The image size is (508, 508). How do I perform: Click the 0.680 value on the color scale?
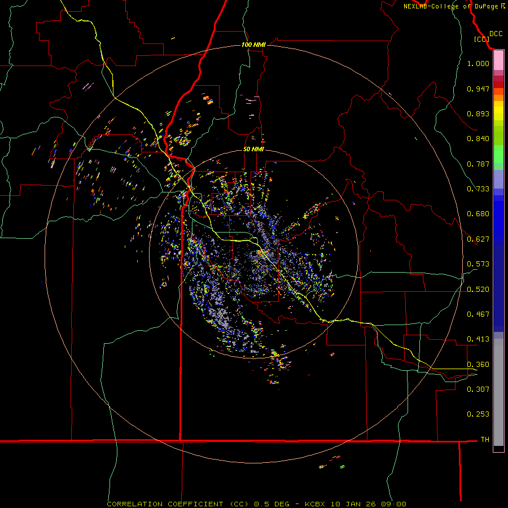(478, 214)
